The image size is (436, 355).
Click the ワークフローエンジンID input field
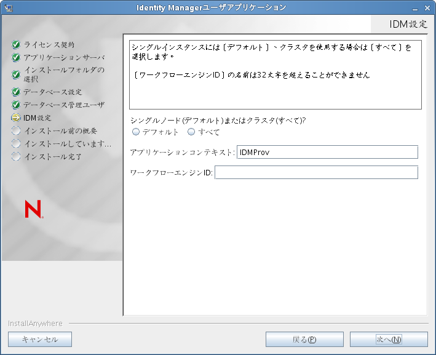[317, 172]
